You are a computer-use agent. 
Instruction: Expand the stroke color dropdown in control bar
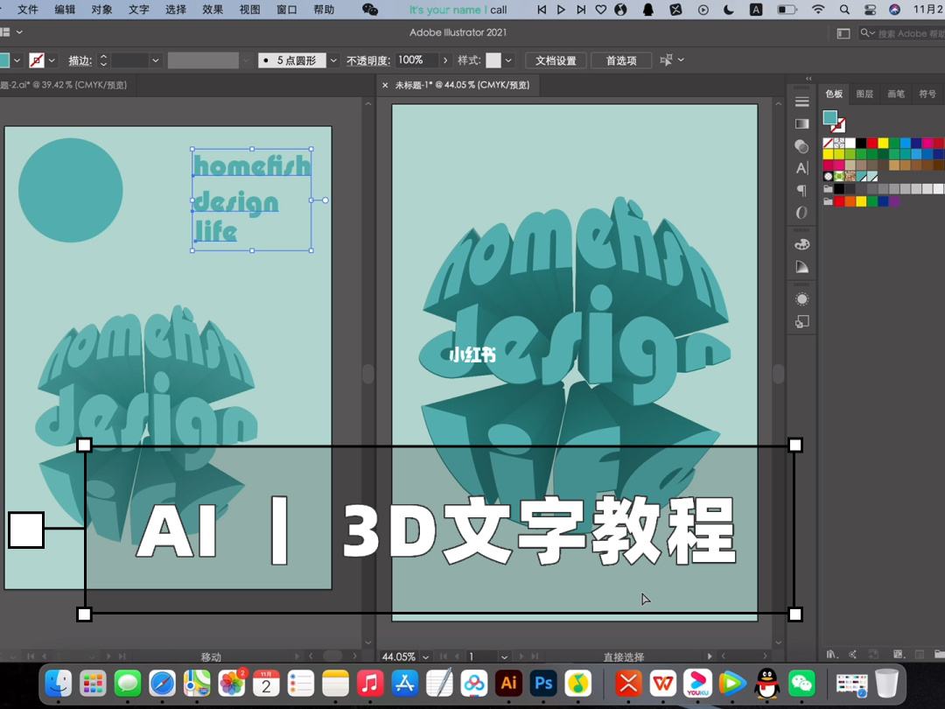pyautogui.click(x=52, y=60)
